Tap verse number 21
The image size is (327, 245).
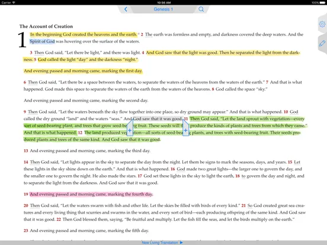pos(243,205)
